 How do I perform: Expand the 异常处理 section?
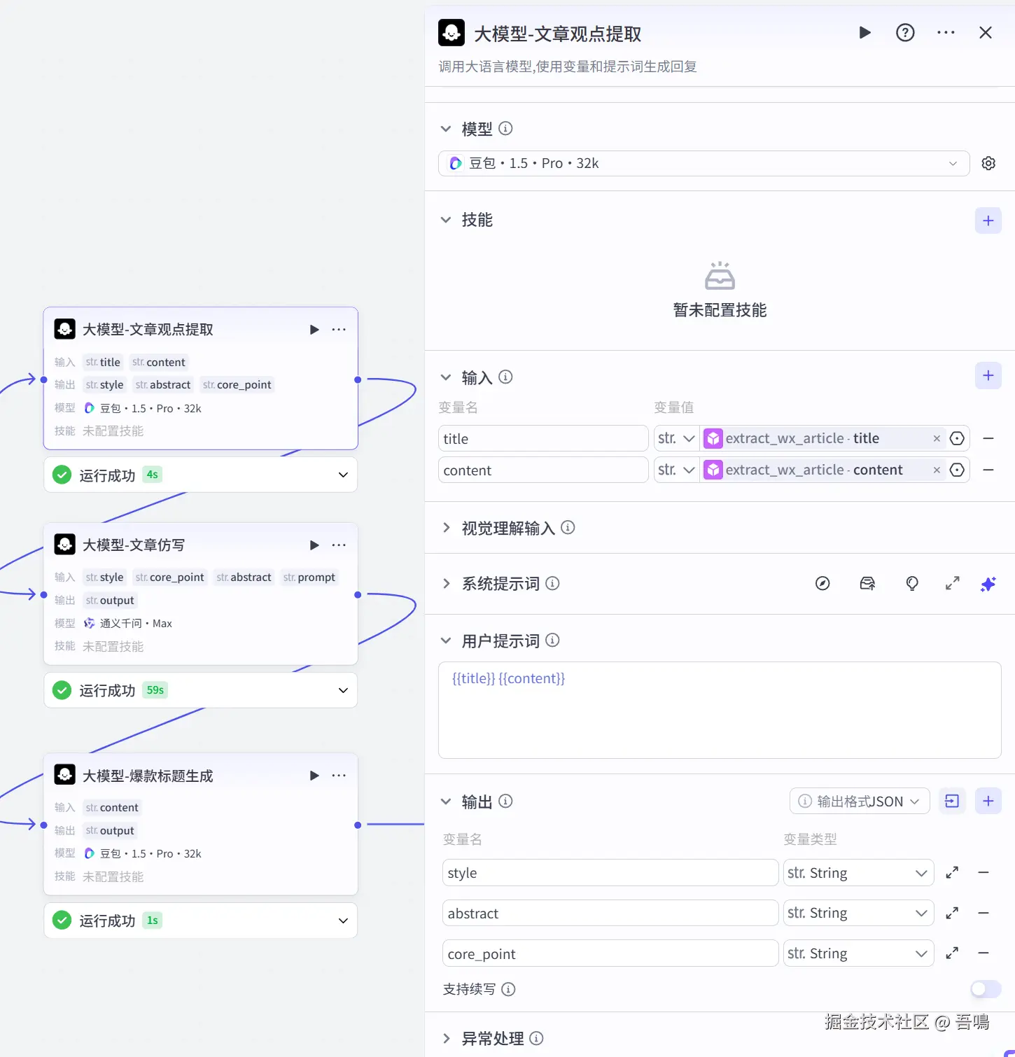click(446, 1039)
